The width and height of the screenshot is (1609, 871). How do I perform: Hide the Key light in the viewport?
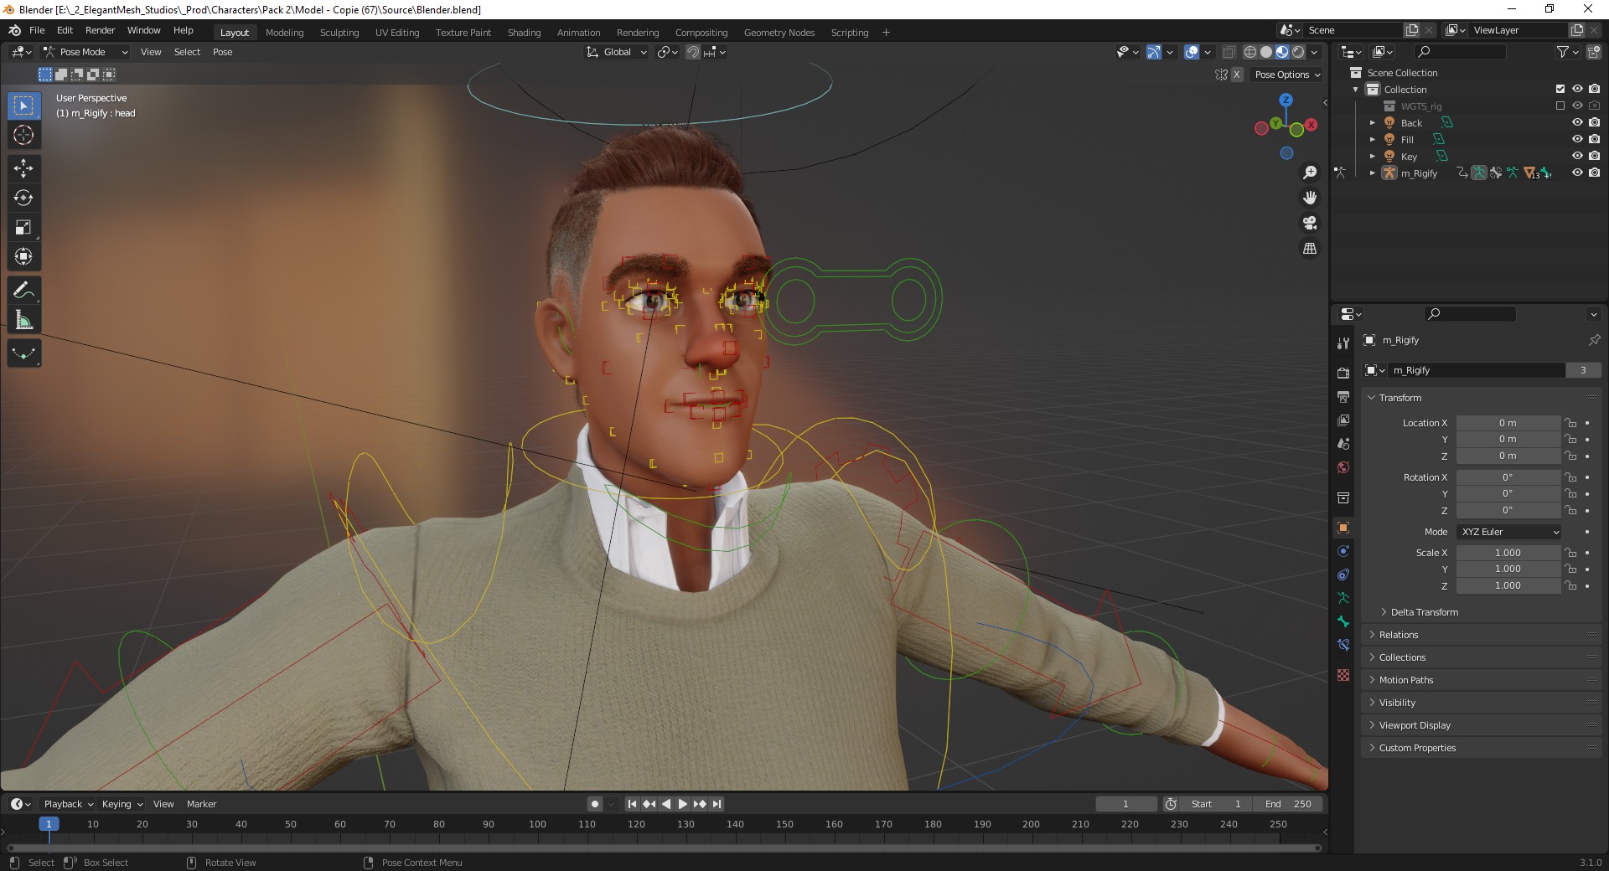[1577, 156]
